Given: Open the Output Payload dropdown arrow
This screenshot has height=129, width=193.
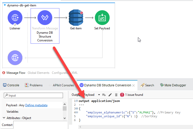Looking at the screenshot, I should pyautogui.click(x=99, y=95).
